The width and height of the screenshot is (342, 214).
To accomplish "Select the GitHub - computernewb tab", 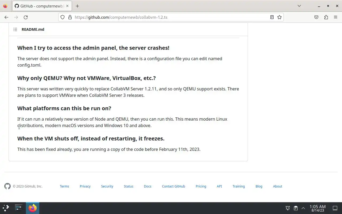I will (x=42, y=6).
